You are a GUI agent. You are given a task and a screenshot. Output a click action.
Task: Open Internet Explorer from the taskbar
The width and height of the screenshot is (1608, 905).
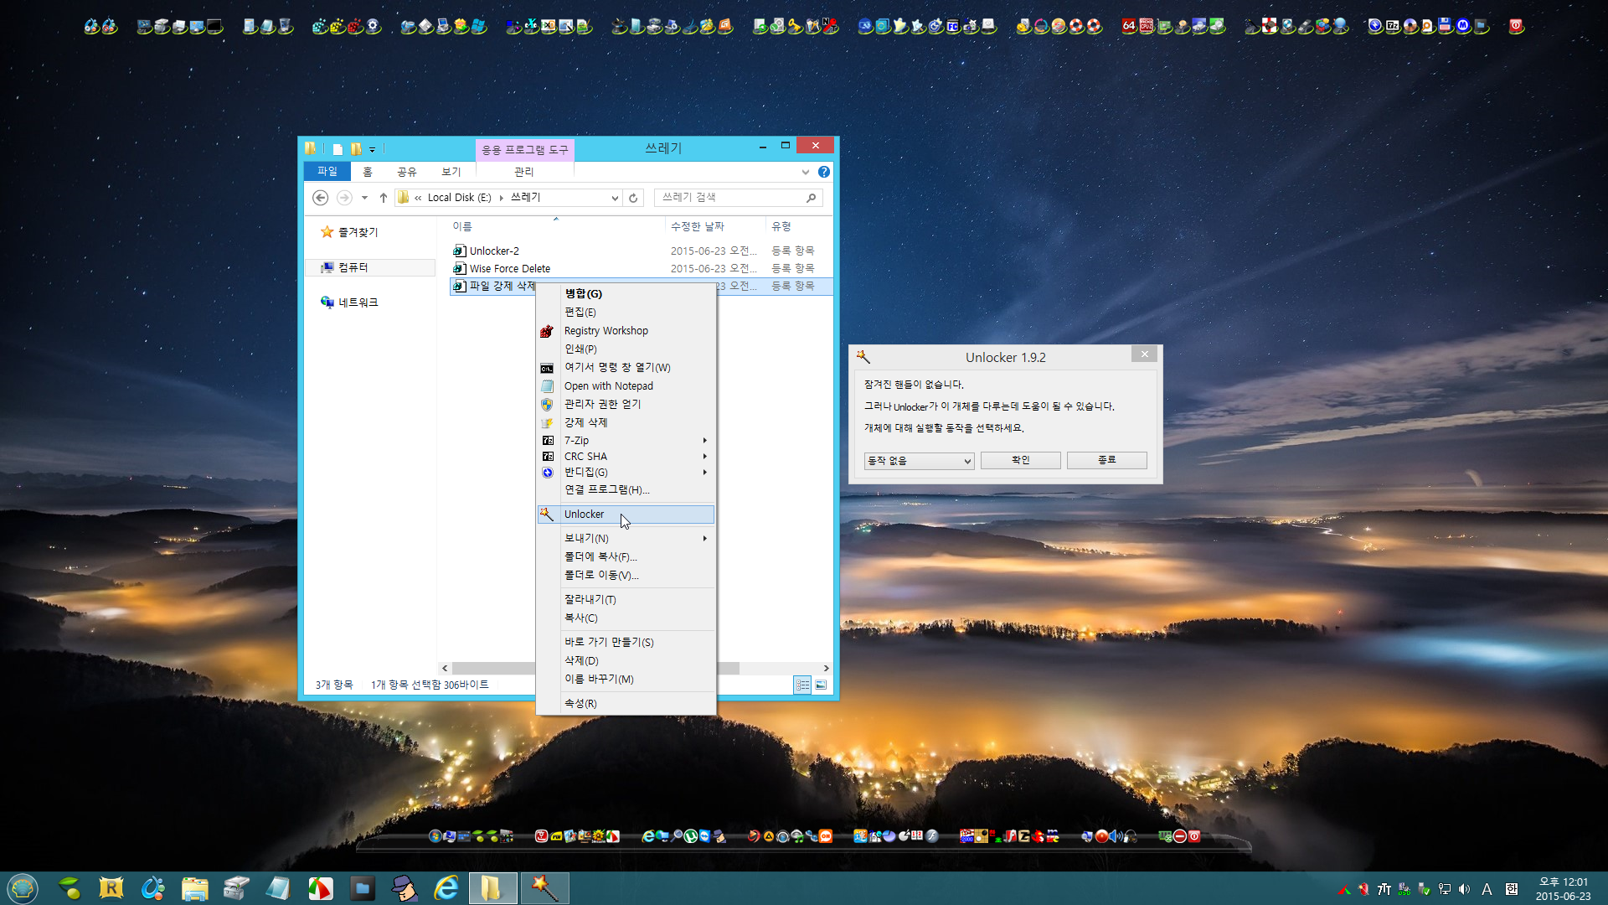tap(446, 888)
